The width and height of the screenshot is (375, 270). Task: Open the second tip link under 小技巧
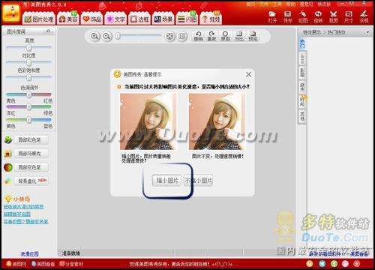[x=17, y=214]
